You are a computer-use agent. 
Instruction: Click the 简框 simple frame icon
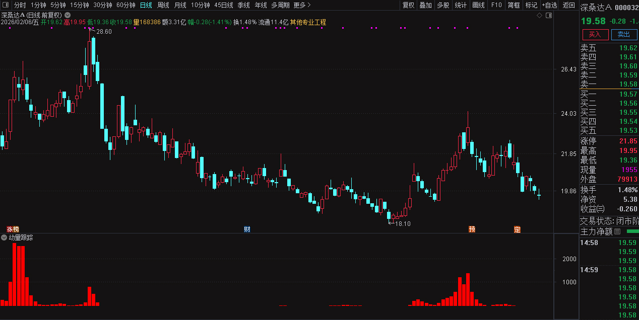coord(514,5)
